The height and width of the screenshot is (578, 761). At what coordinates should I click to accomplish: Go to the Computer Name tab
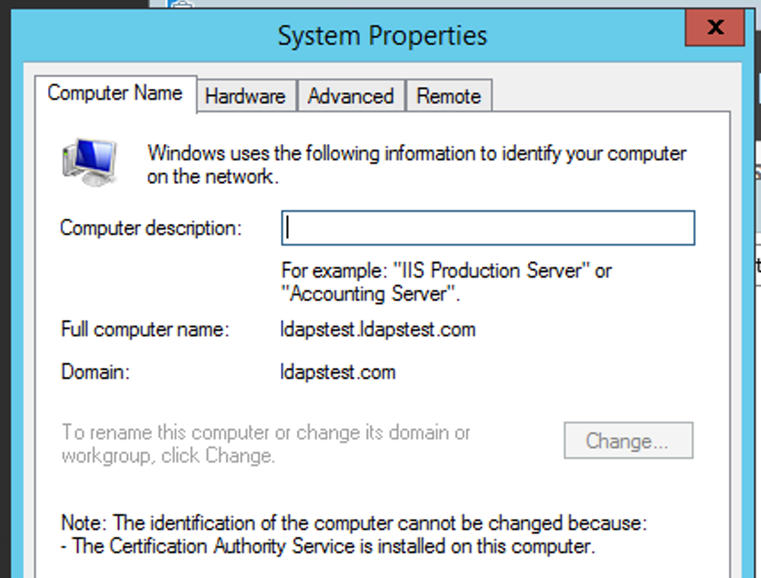[115, 93]
